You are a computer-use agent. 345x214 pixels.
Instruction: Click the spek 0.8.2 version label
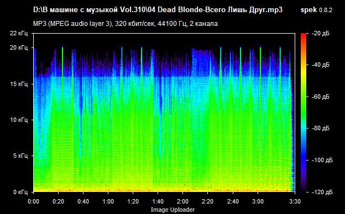[x=316, y=10]
